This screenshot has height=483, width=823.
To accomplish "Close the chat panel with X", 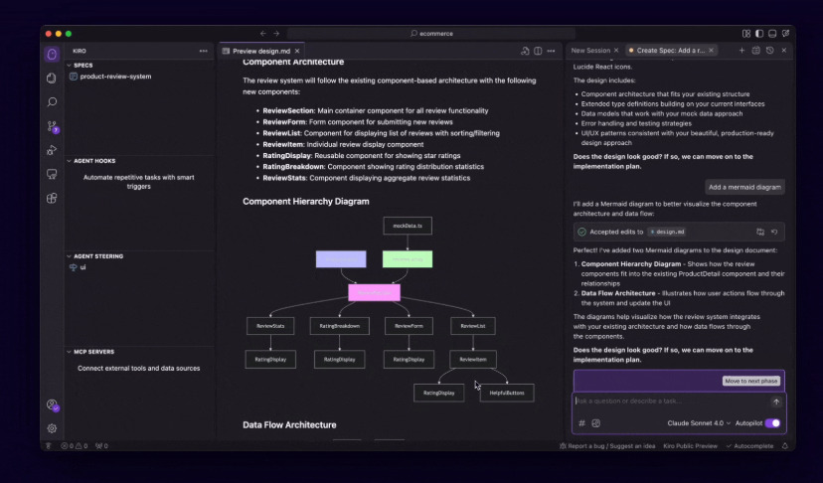I will coord(784,51).
